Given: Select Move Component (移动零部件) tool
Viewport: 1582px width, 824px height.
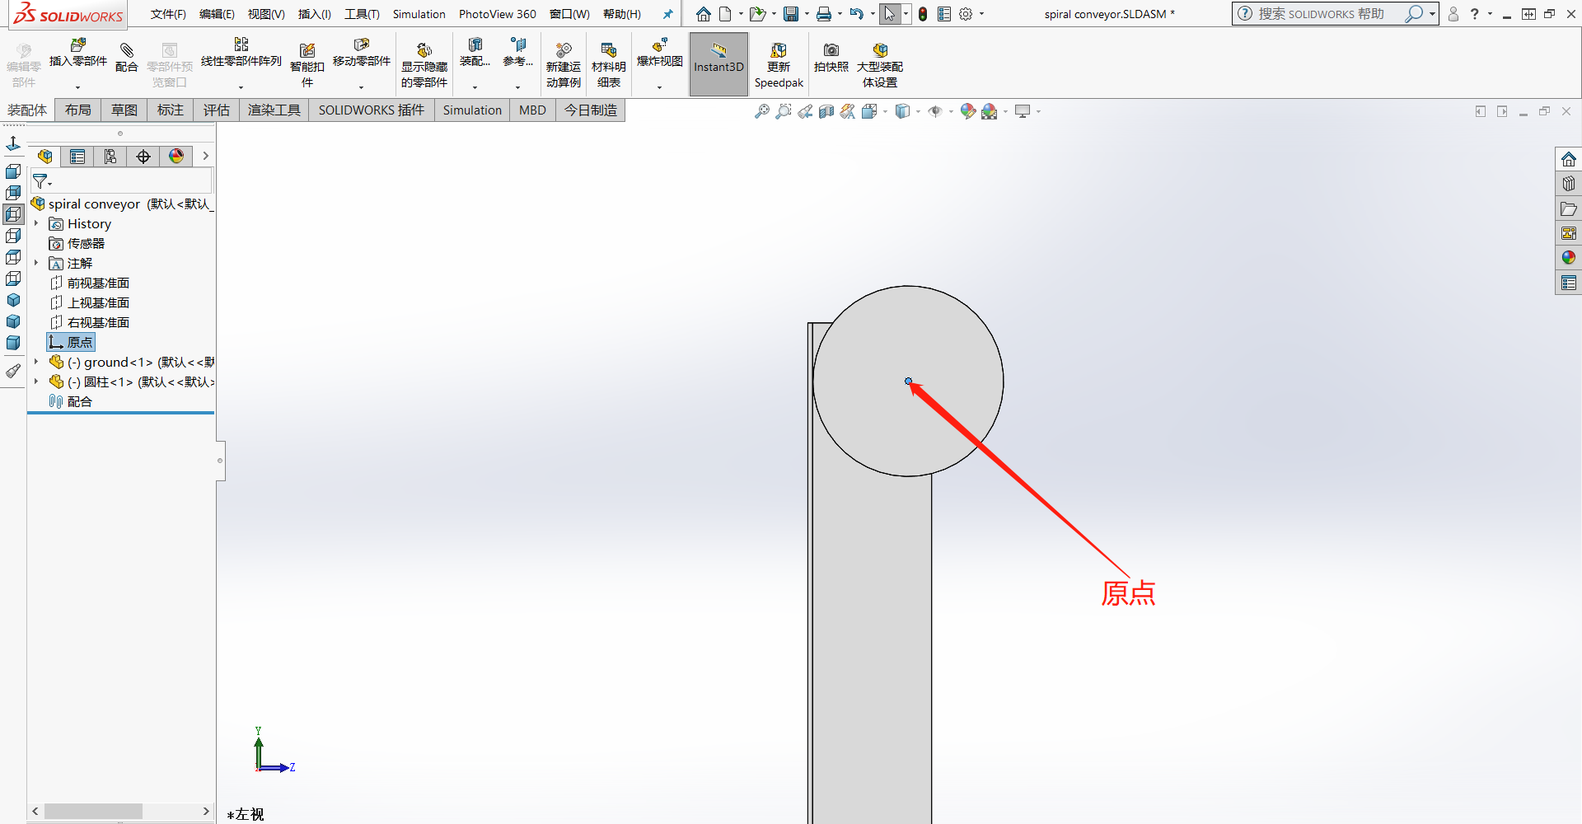Looking at the screenshot, I should pos(362,53).
